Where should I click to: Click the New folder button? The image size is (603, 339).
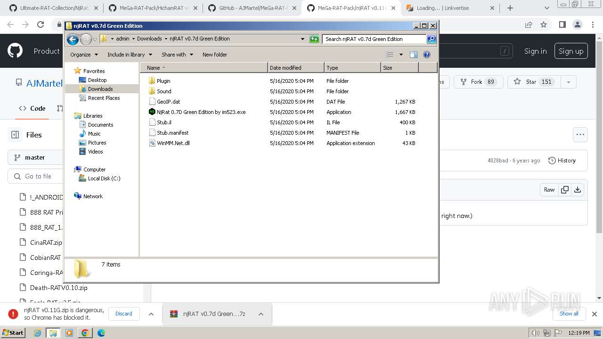(215, 55)
